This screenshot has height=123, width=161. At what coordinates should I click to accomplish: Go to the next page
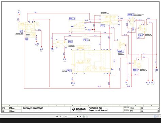point(77,116)
